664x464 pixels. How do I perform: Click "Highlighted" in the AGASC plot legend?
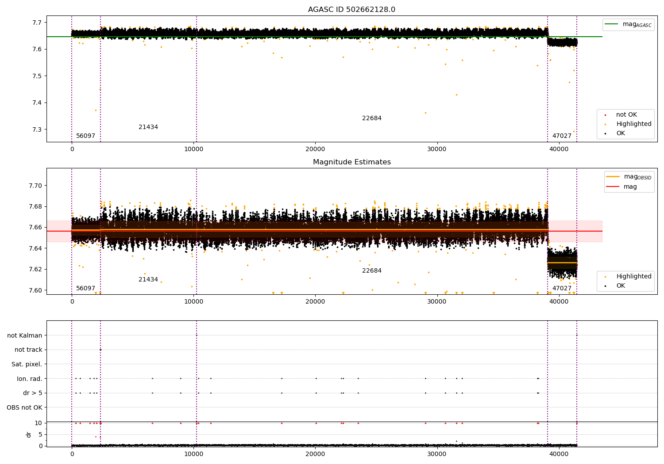click(633, 124)
